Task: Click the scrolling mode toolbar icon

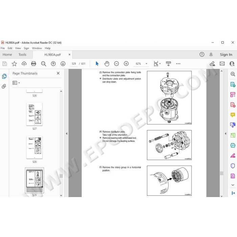Action: [x=168, y=64]
